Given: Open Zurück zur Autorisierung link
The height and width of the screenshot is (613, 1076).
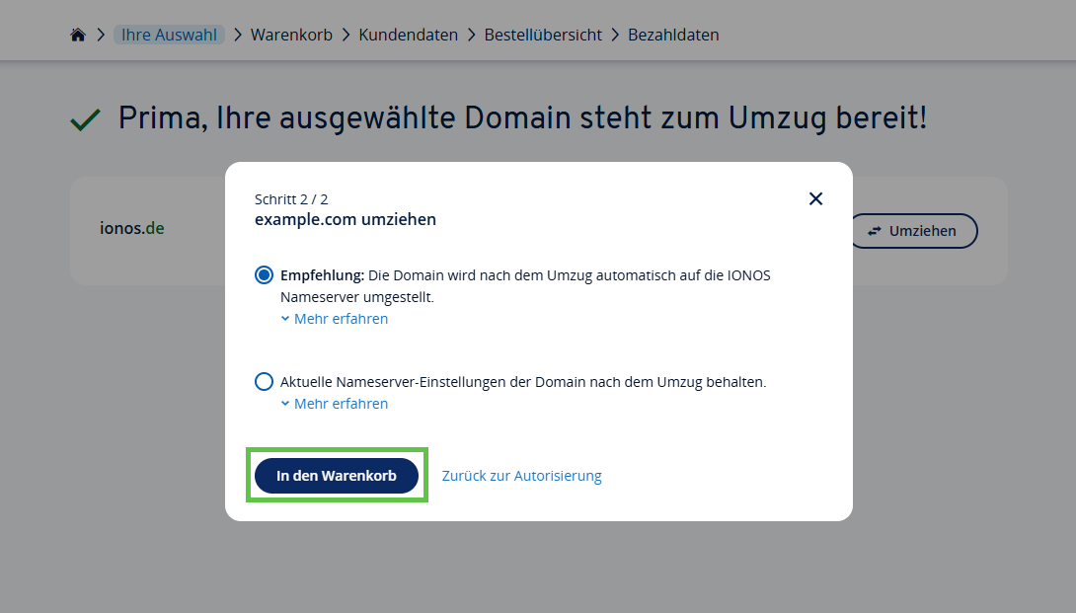Looking at the screenshot, I should tap(521, 475).
